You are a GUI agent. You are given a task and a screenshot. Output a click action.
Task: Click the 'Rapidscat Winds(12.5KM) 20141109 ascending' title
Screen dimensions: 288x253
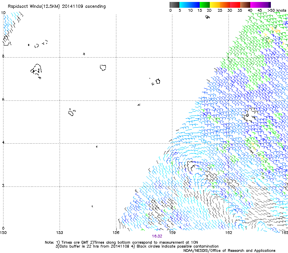click(x=57, y=7)
